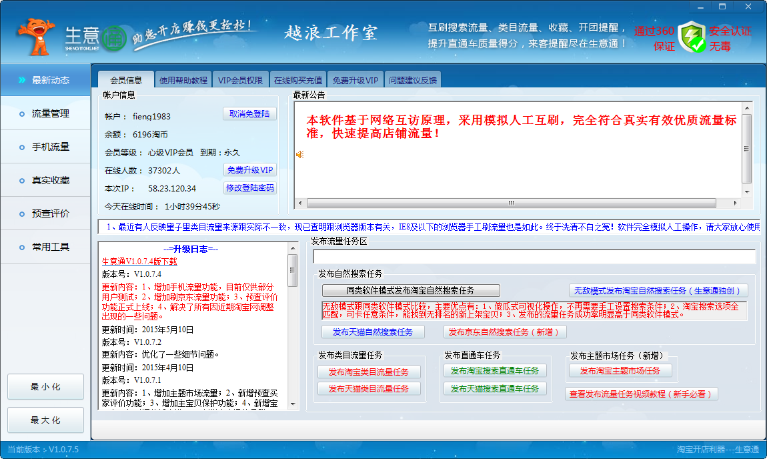Screen dimensions: 767x459
Task: Select the 免费升级VIP tab
Action: coord(355,80)
